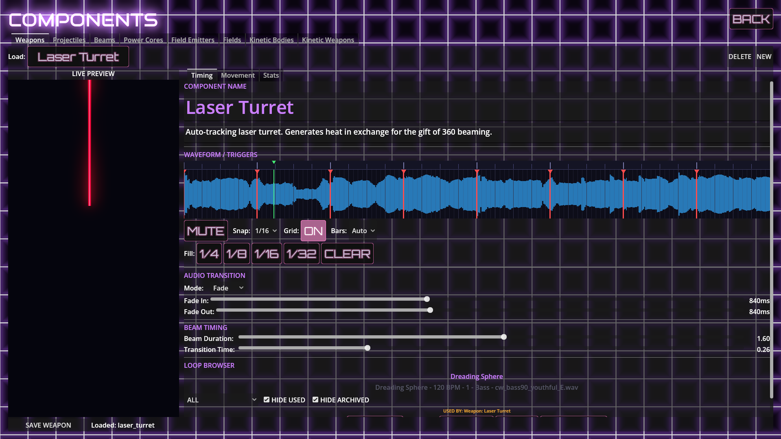This screenshot has width=781, height=439.
Task: Uncheck the HIDE USED checkbox
Action: tap(267, 400)
